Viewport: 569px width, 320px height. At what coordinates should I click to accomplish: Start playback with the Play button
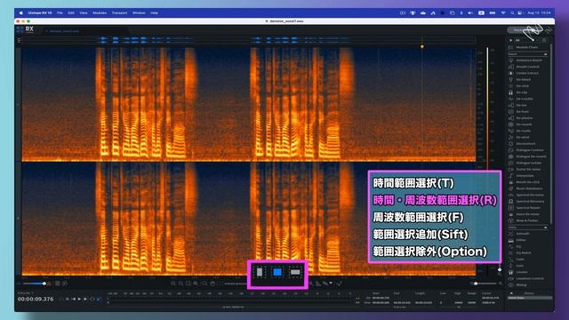[x=79, y=299]
